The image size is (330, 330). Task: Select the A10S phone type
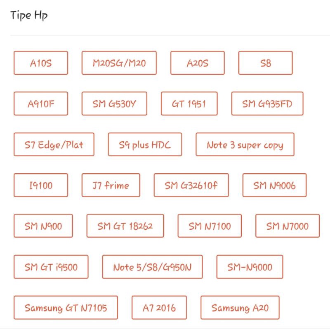tap(41, 63)
